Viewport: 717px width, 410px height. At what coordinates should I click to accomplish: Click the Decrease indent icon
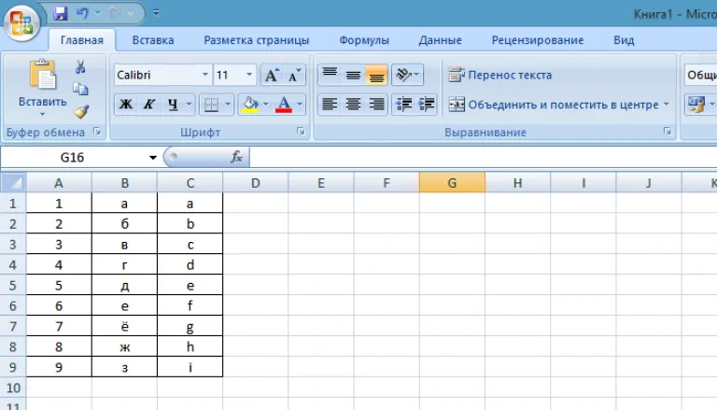click(403, 105)
